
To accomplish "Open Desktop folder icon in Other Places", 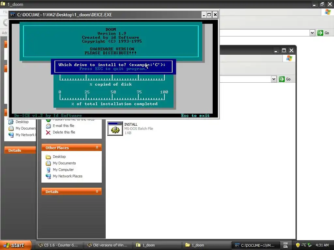I will click(48, 157).
